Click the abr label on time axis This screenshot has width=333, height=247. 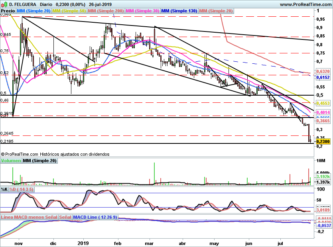tap(182, 243)
